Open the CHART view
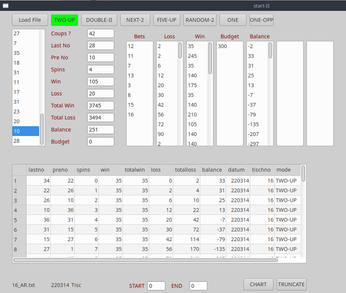Viewport: 346px width, 293px height. click(258, 284)
